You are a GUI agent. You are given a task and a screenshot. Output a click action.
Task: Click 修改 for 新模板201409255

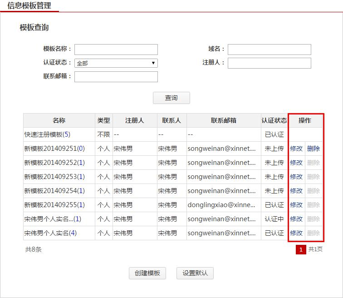[x=296, y=205]
